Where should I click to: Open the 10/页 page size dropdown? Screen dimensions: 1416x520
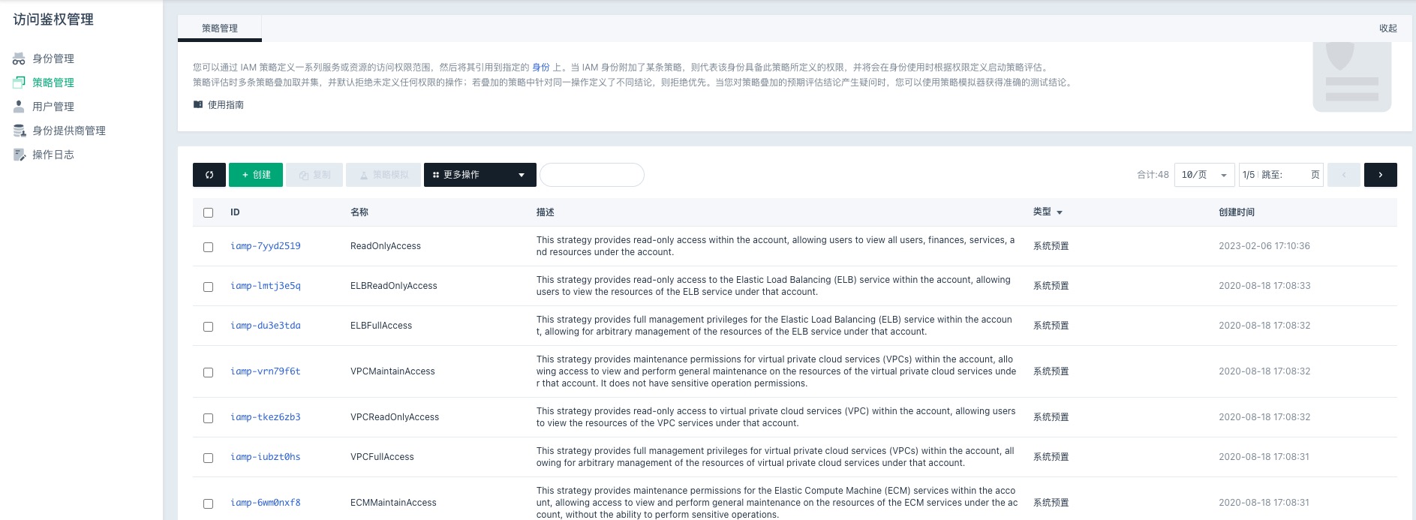[1204, 175]
